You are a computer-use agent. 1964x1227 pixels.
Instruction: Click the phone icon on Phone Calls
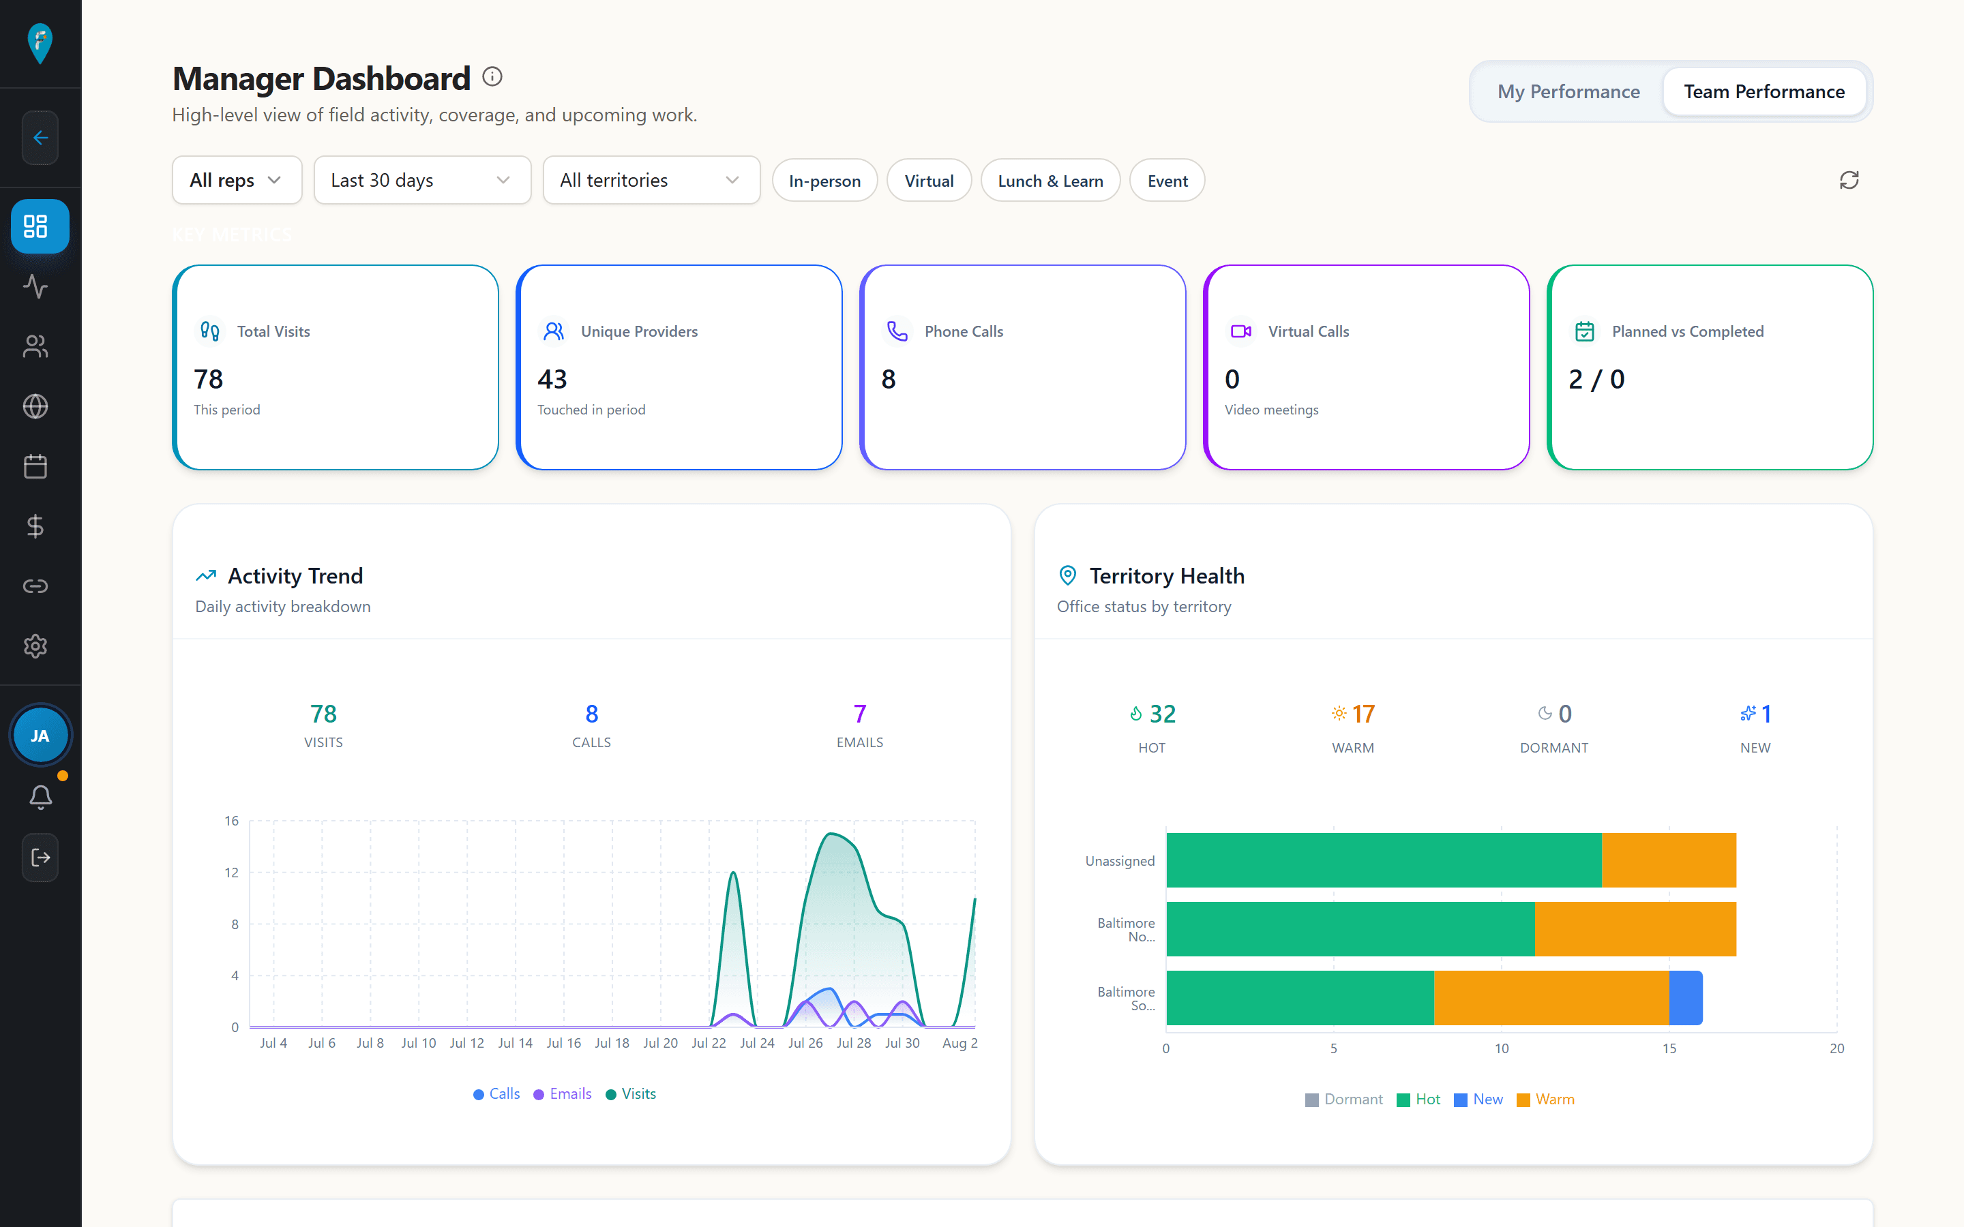point(897,331)
